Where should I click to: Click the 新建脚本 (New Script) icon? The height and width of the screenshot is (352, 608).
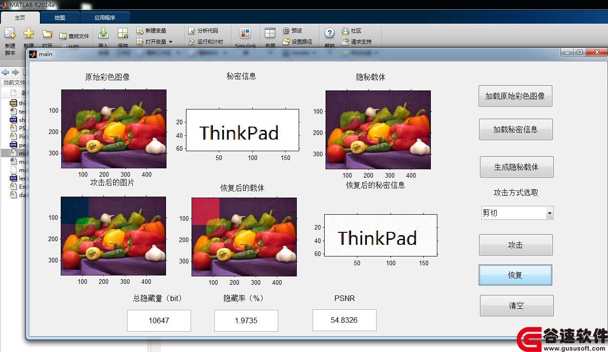coord(10,34)
